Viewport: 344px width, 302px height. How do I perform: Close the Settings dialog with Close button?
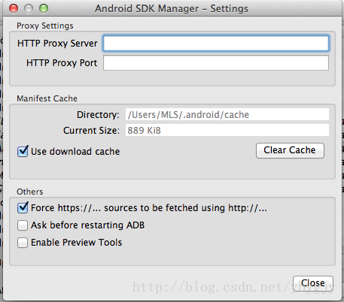tap(313, 283)
